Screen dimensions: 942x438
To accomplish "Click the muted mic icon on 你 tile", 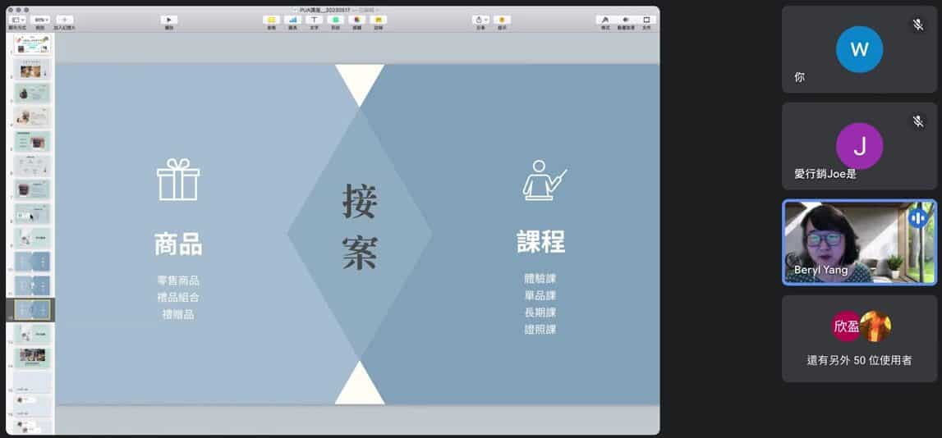I will click(x=918, y=25).
